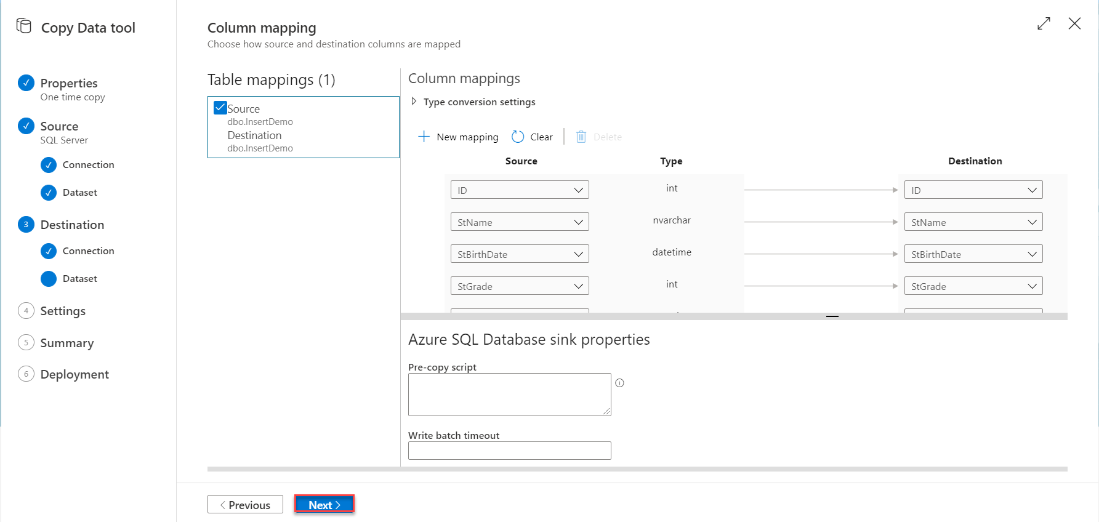Click the Copy Data tool database icon

(x=23, y=26)
